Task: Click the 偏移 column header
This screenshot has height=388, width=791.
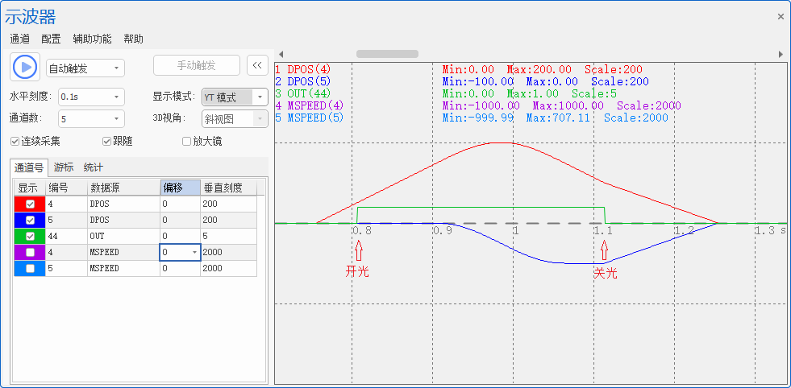Action: point(180,188)
